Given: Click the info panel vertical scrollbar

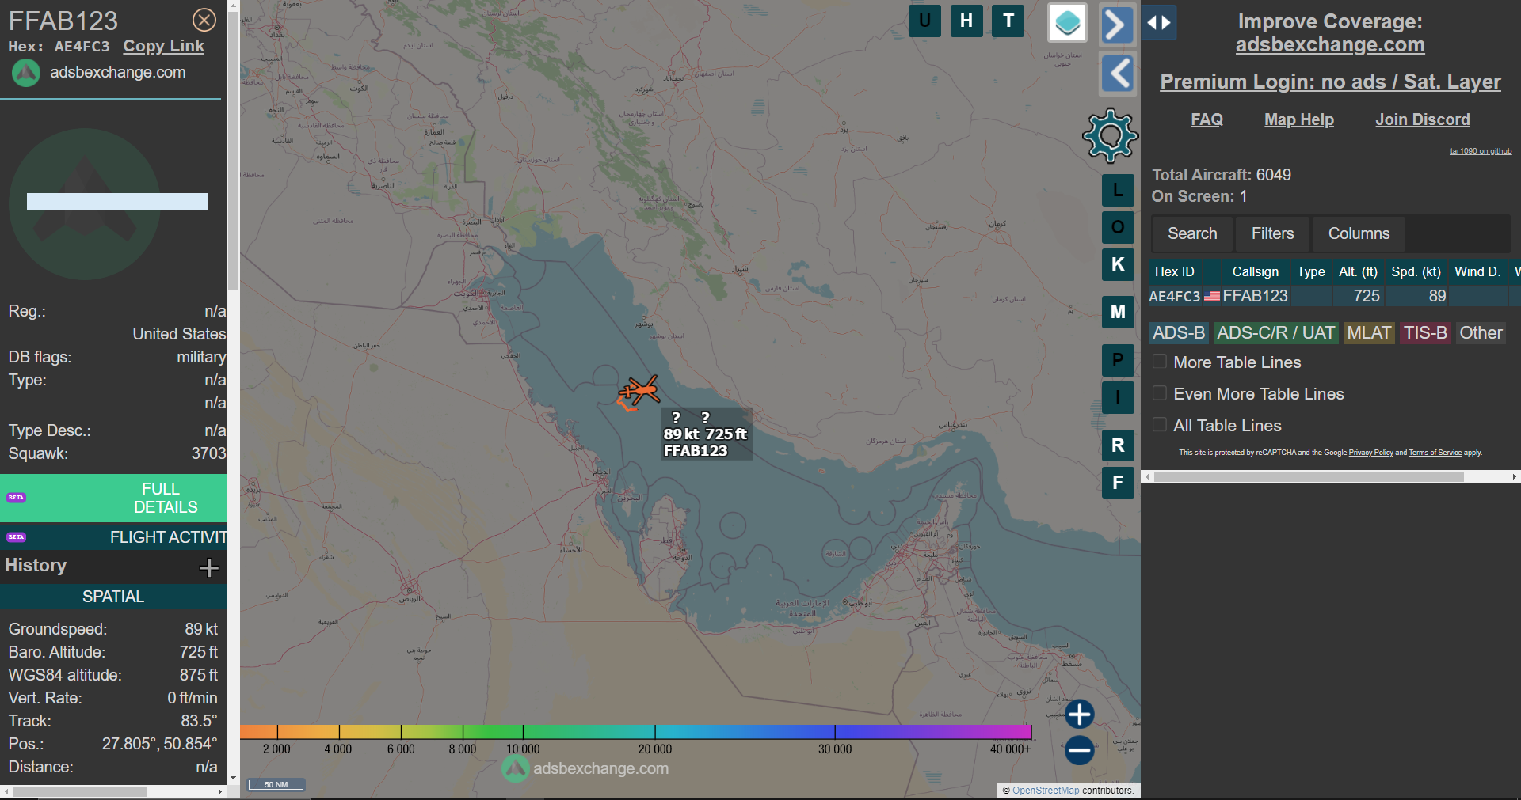Looking at the screenshot, I should 233,150.
